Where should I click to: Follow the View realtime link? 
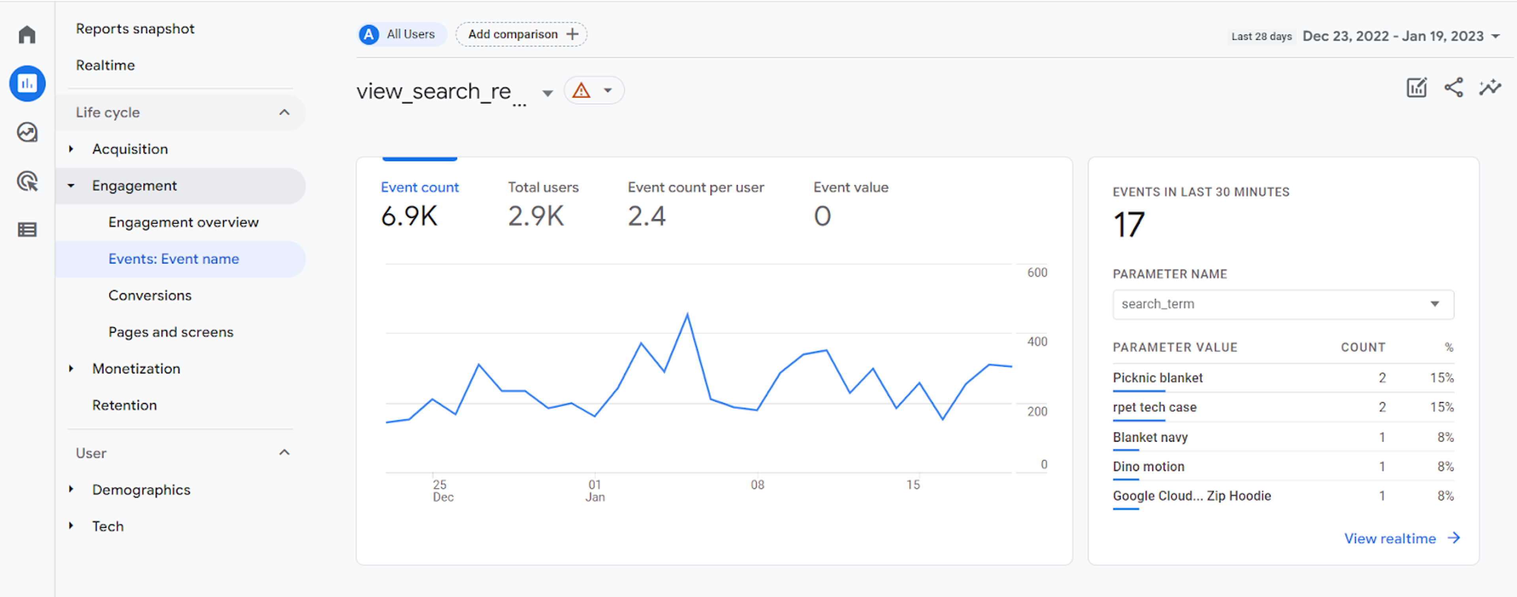click(x=1402, y=538)
